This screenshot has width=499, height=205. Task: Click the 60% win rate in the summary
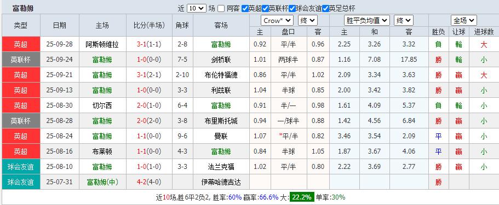235,197
